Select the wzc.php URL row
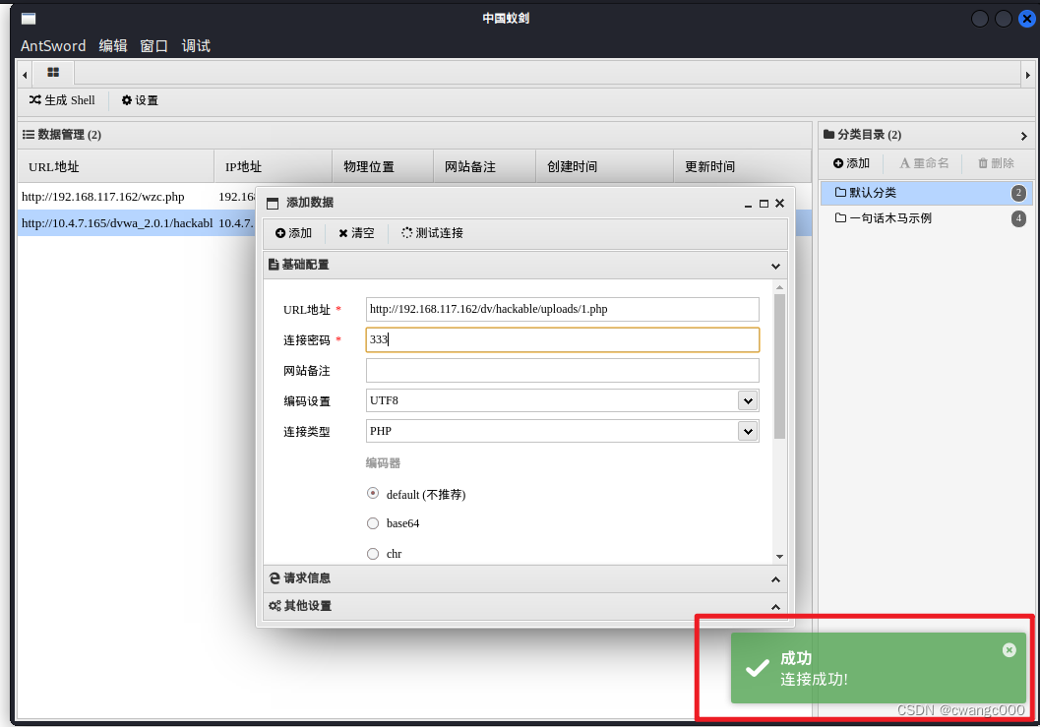 click(136, 197)
